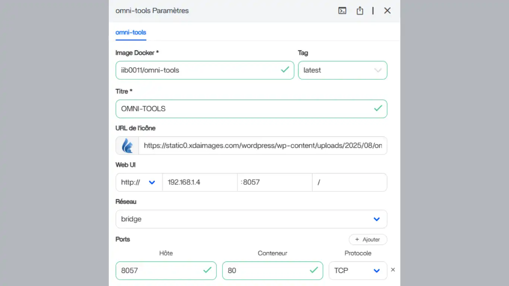Open the terminal icon in the header
The width and height of the screenshot is (509, 286).
(342, 11)
